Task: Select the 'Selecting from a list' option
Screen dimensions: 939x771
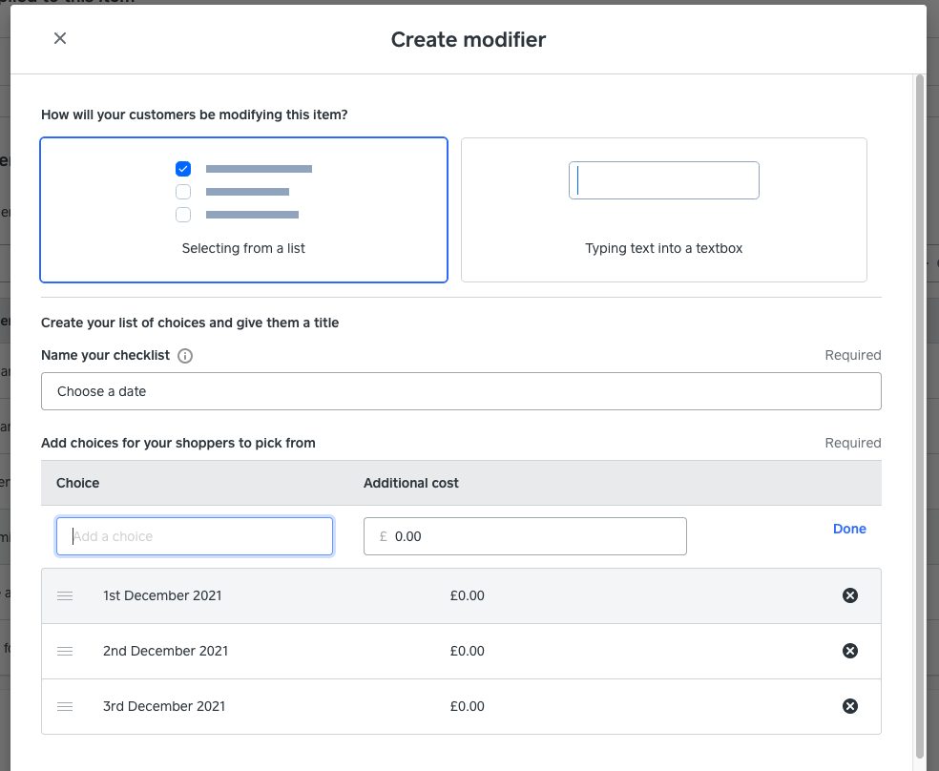Action: click(x=243, y=210)
